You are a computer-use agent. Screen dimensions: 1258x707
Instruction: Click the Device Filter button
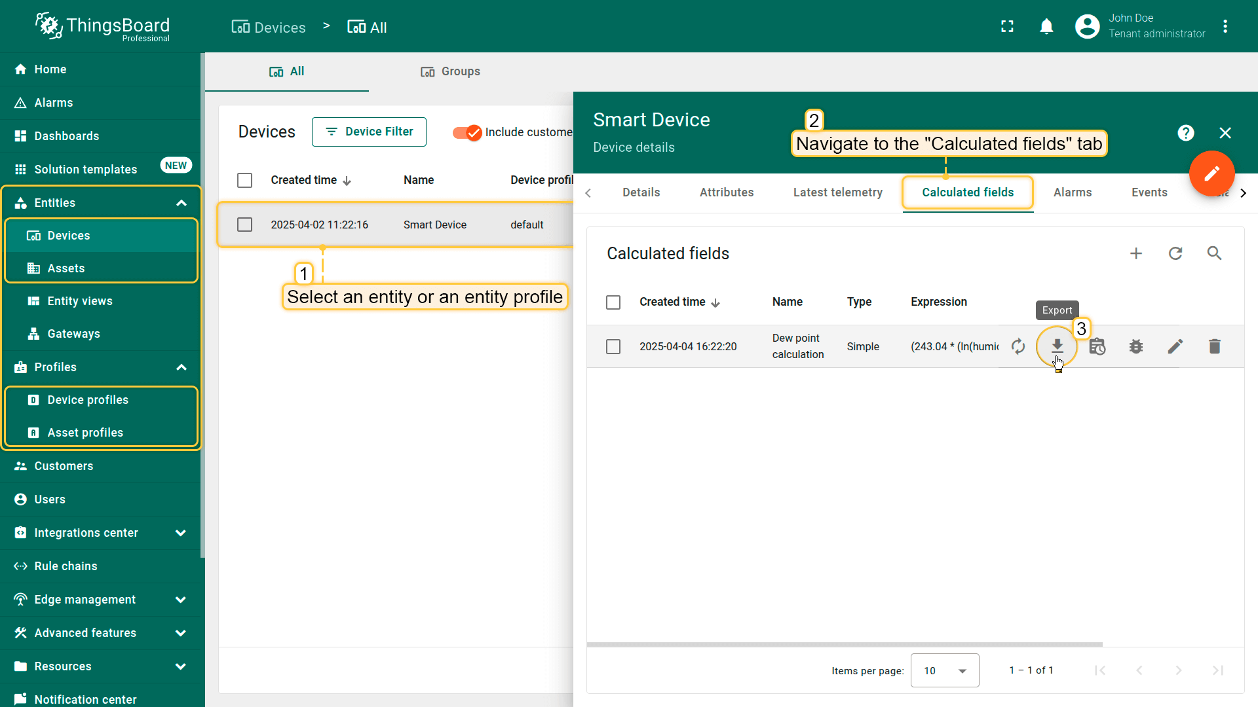click(369, 132)
